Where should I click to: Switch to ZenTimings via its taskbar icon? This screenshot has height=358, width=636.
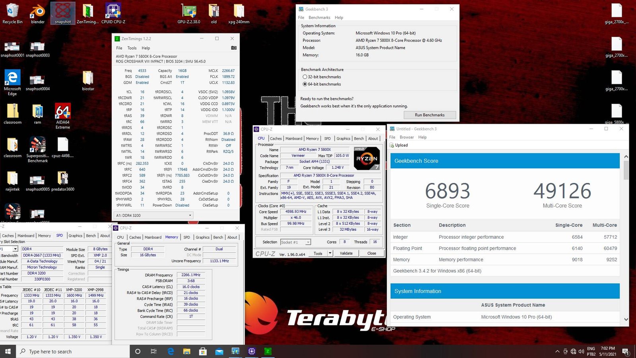coord(268,351)
